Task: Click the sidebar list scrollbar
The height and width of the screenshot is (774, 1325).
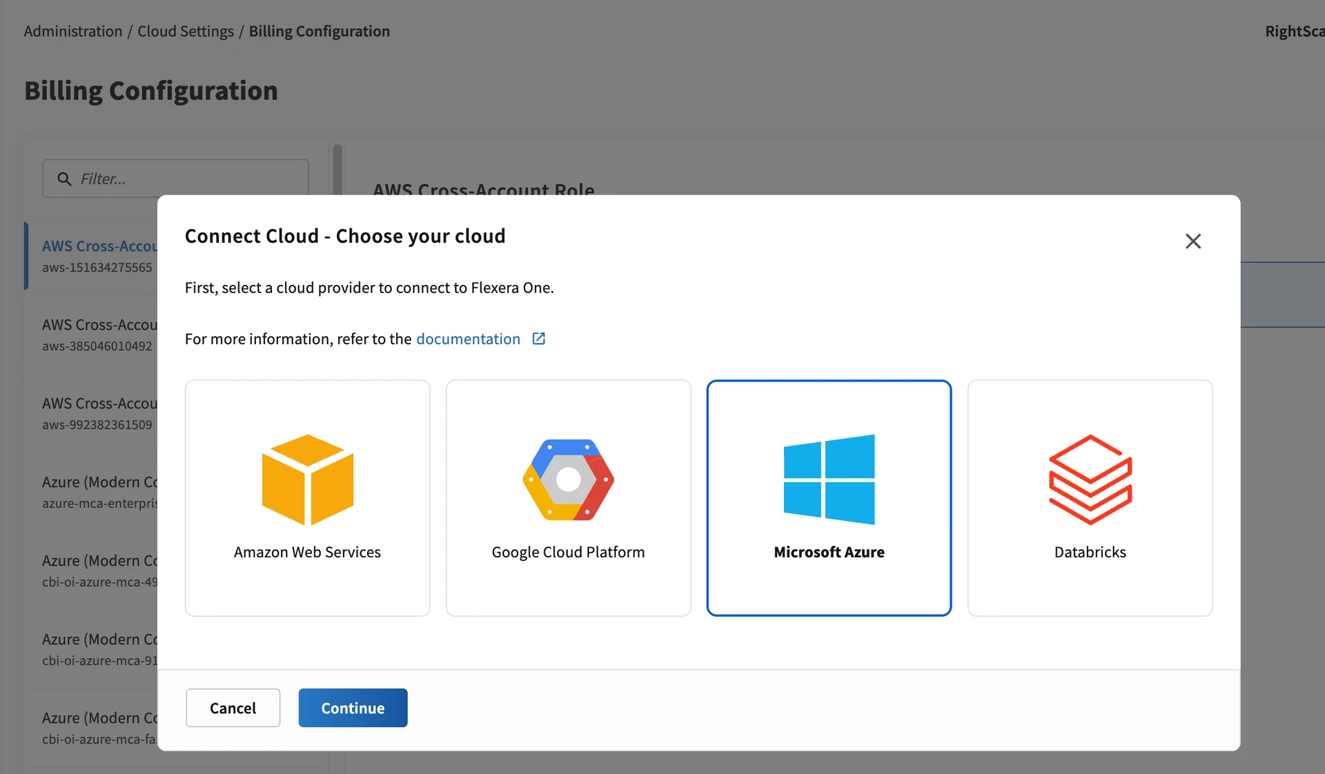Action: pos(337,169)
